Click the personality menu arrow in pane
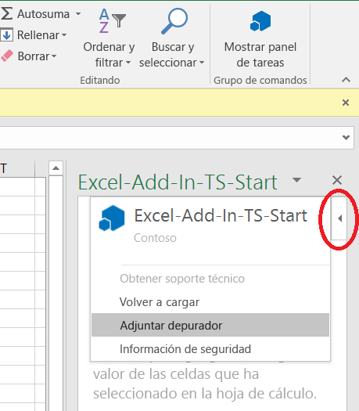Viewport: 359px width, 411px height. (x=339, y=218)
